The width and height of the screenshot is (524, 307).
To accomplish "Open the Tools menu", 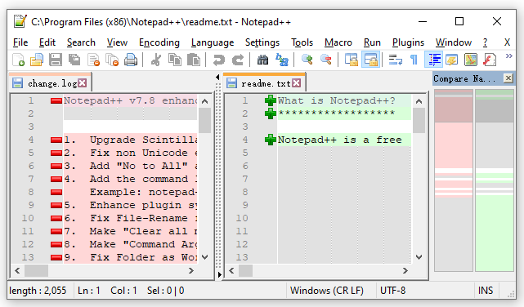I will click(x=302, y=42).
